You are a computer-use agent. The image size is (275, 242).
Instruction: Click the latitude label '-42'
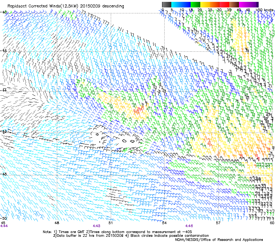coord(3,50)
